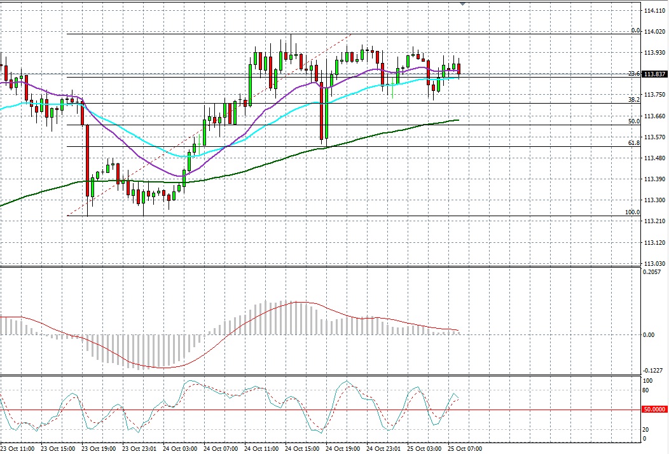Click the 25 Oct 03:00 time label
669x454 pixels.
coord(424,449)
